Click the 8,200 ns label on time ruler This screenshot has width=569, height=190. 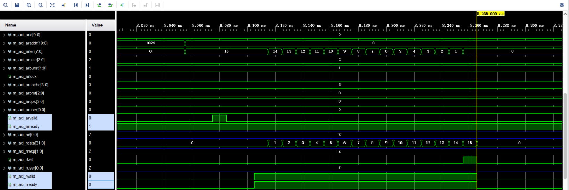tap(395, 26)
